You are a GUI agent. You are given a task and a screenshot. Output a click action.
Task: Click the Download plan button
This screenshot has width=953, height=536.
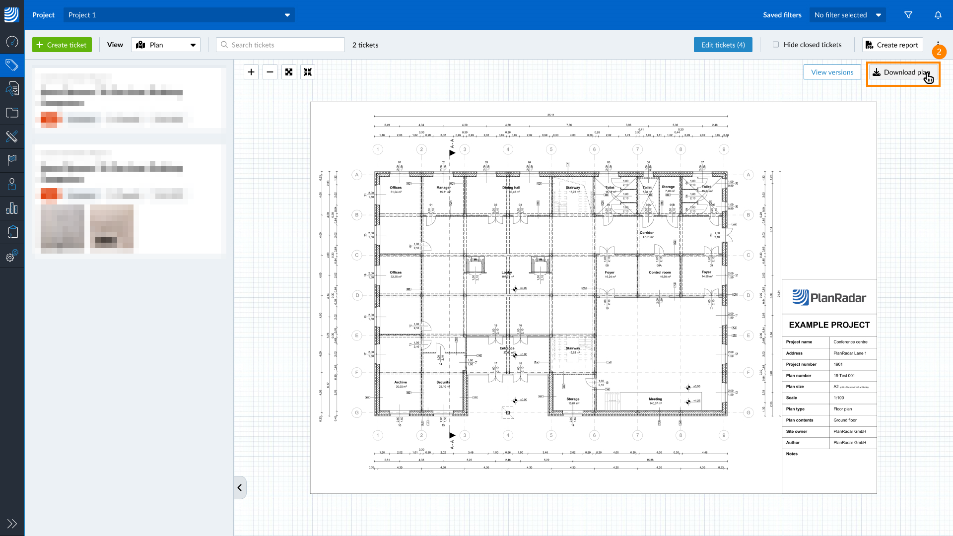tap(902, 72)
